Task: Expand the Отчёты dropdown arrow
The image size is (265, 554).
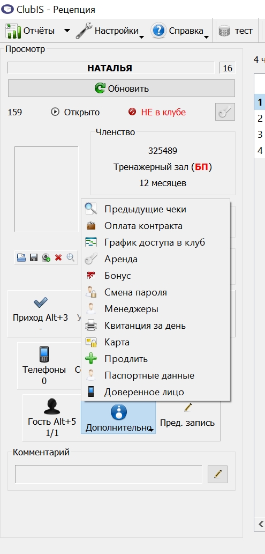Action: (x=67, y=31)
